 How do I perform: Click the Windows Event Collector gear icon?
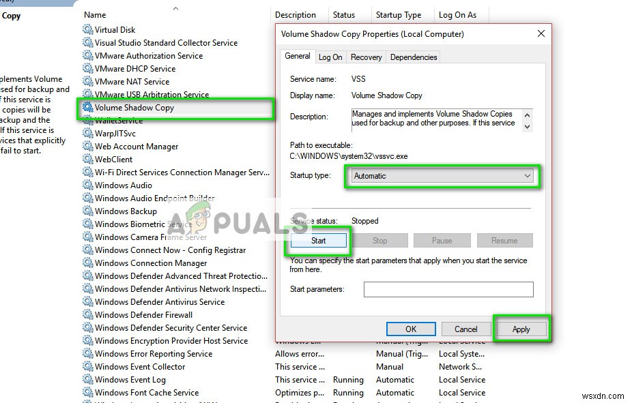(x=88, y=366)
